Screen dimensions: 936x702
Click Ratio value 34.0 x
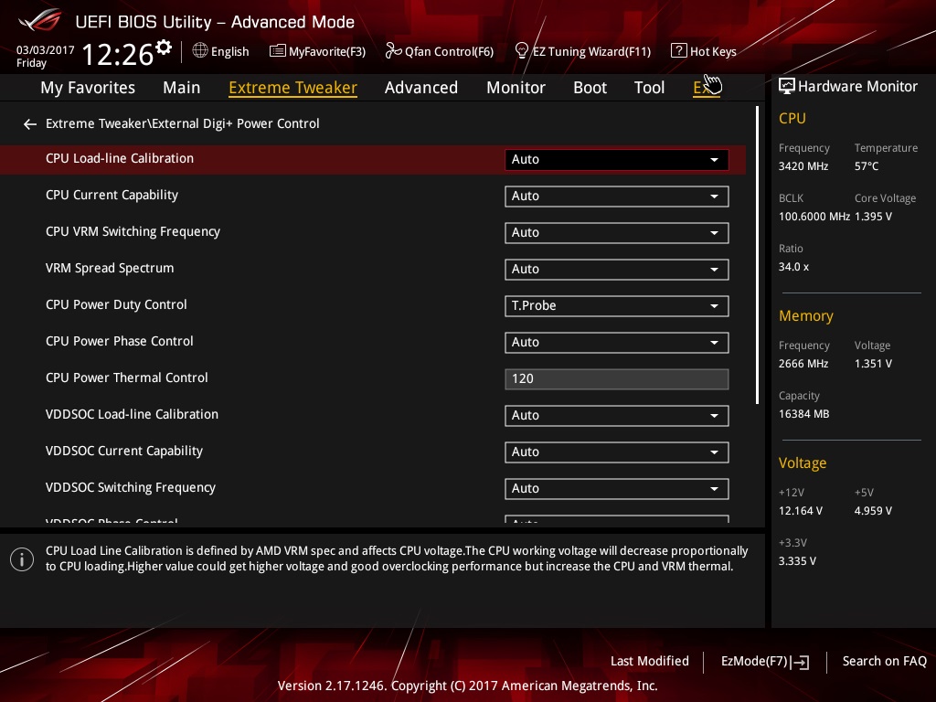(x=794, y=267)
